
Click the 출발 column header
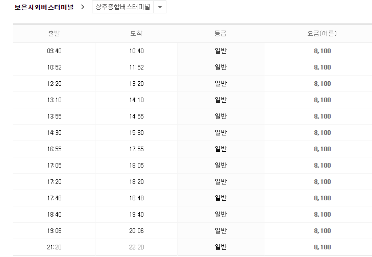(x=54, y=34)
